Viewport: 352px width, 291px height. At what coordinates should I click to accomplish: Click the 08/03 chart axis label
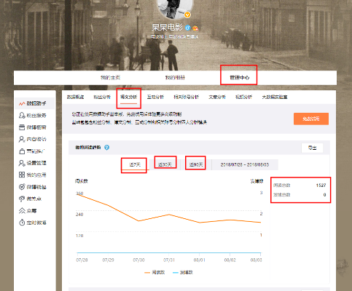(256, 260)
